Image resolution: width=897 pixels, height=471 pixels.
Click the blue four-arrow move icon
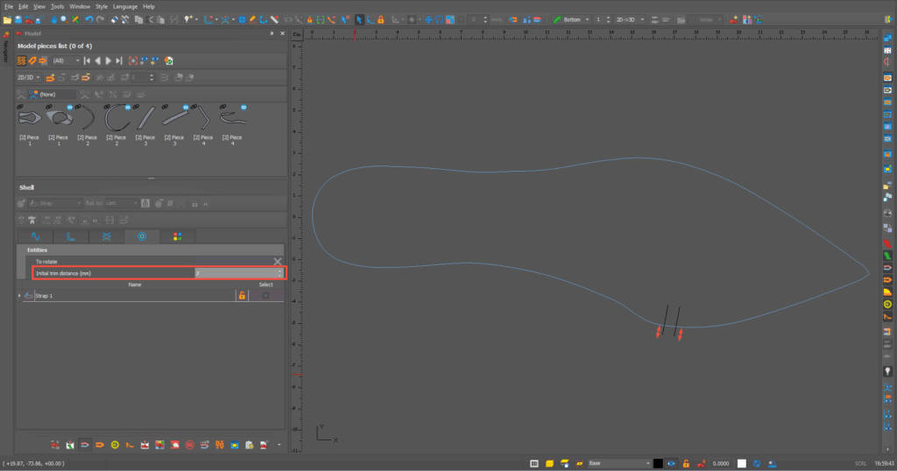427,19
